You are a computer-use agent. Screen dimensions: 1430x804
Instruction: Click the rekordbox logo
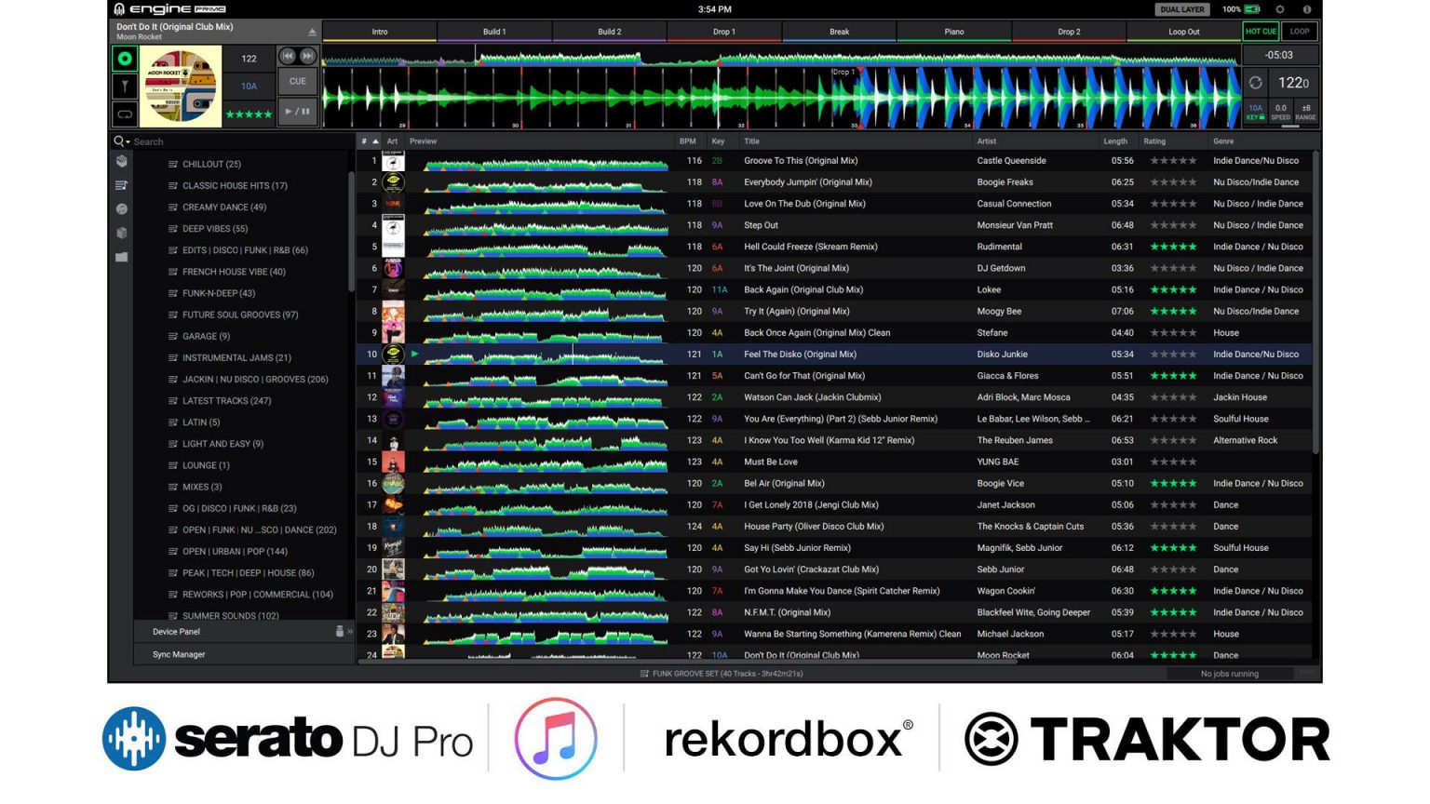(x=789, y=739)
